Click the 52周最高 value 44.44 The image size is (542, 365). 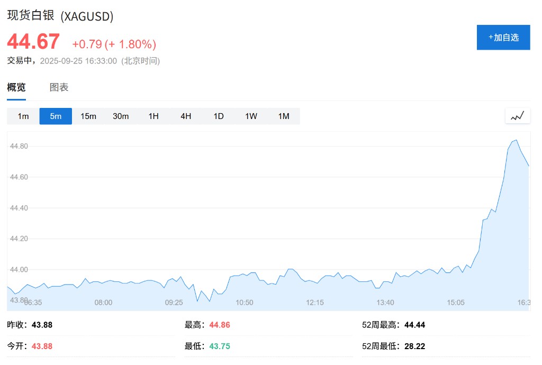[414, 325]
